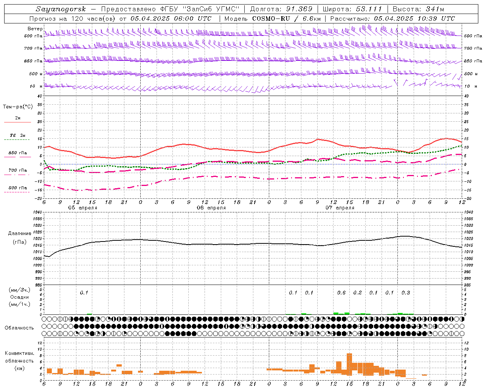Click the 0.3 precipitation amount value
Image resolution: width=484 pixels, height=387 pixels.
[406, 293]
